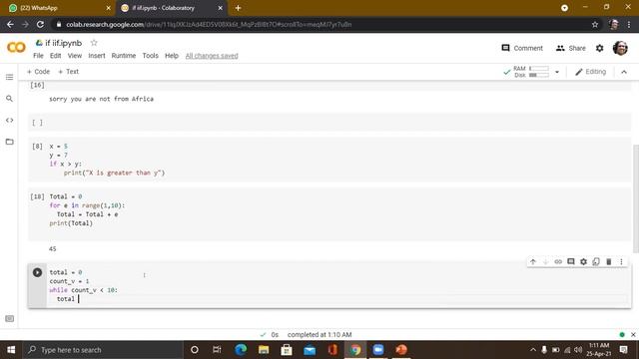Image resolution: width=639 pixels, height=359 pixels.
Task: Open the Help menu
Action: pyautogui.click(x=172, y=56)
